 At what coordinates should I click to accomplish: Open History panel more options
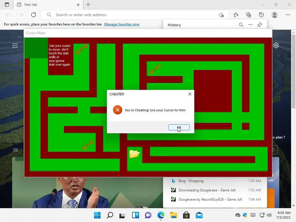point(250,25)
